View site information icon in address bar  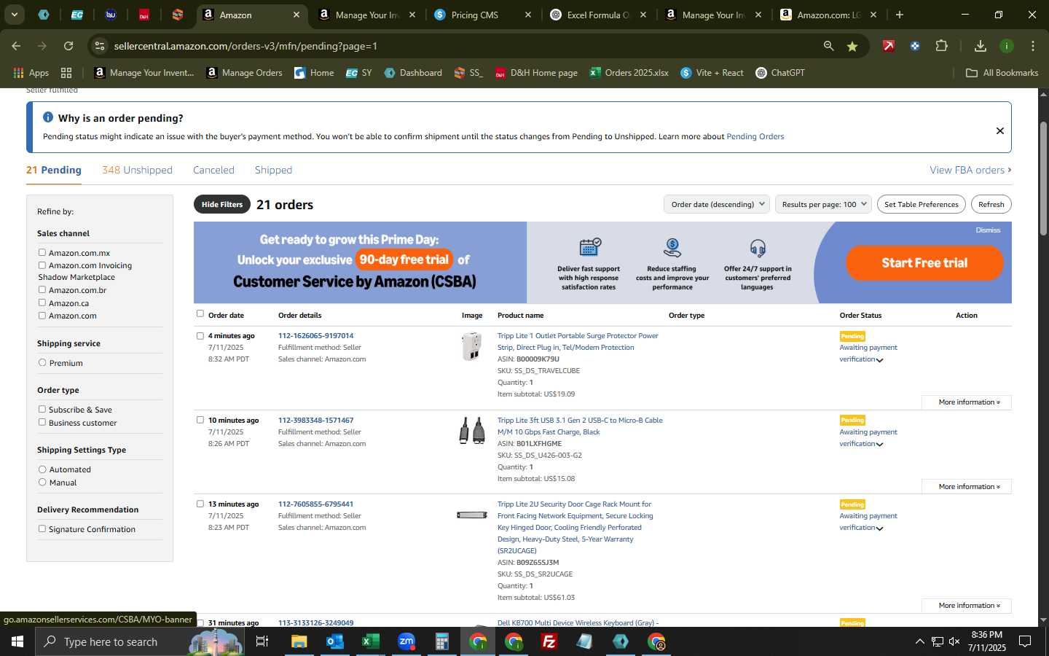coord(100,46)
